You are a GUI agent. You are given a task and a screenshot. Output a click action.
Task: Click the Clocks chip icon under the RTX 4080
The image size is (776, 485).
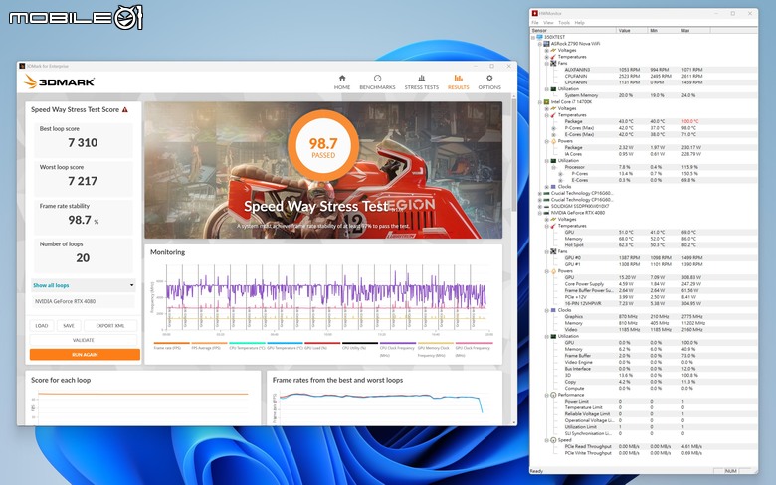point(553,310)
